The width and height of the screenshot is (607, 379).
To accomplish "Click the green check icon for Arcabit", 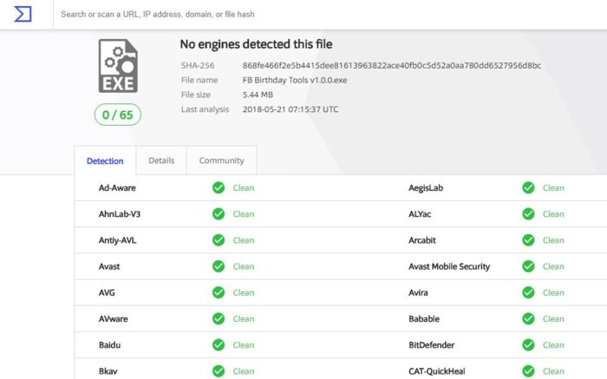I will point(528,240).
